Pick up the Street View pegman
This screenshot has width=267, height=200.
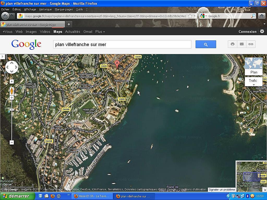pos(11,91)
